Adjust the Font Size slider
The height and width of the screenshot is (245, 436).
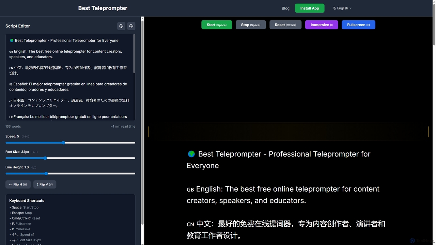pyautogui.click(x=70, y=158)
